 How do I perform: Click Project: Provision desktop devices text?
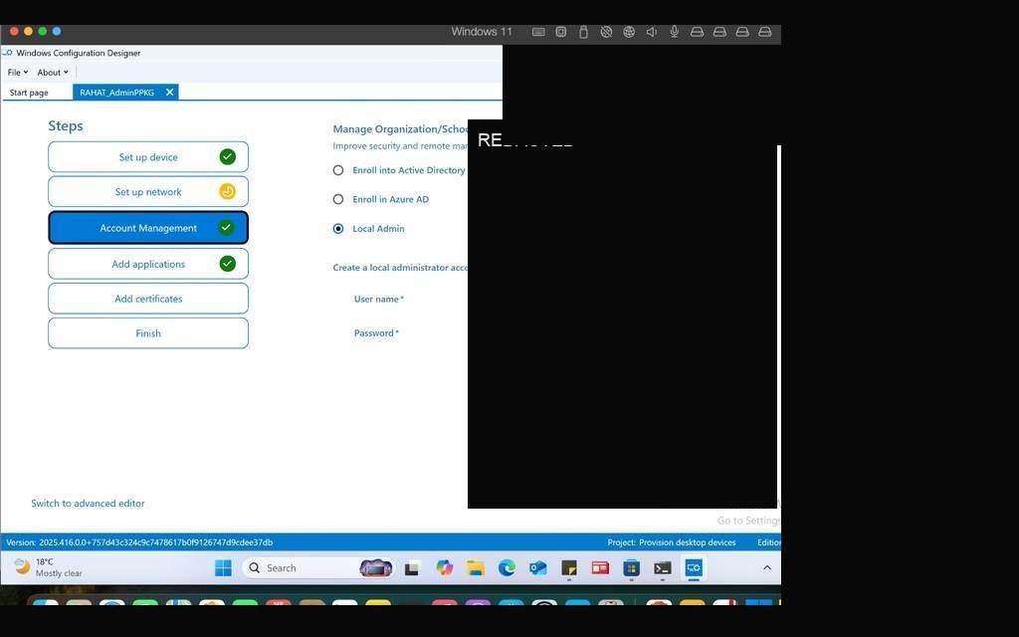672,542
